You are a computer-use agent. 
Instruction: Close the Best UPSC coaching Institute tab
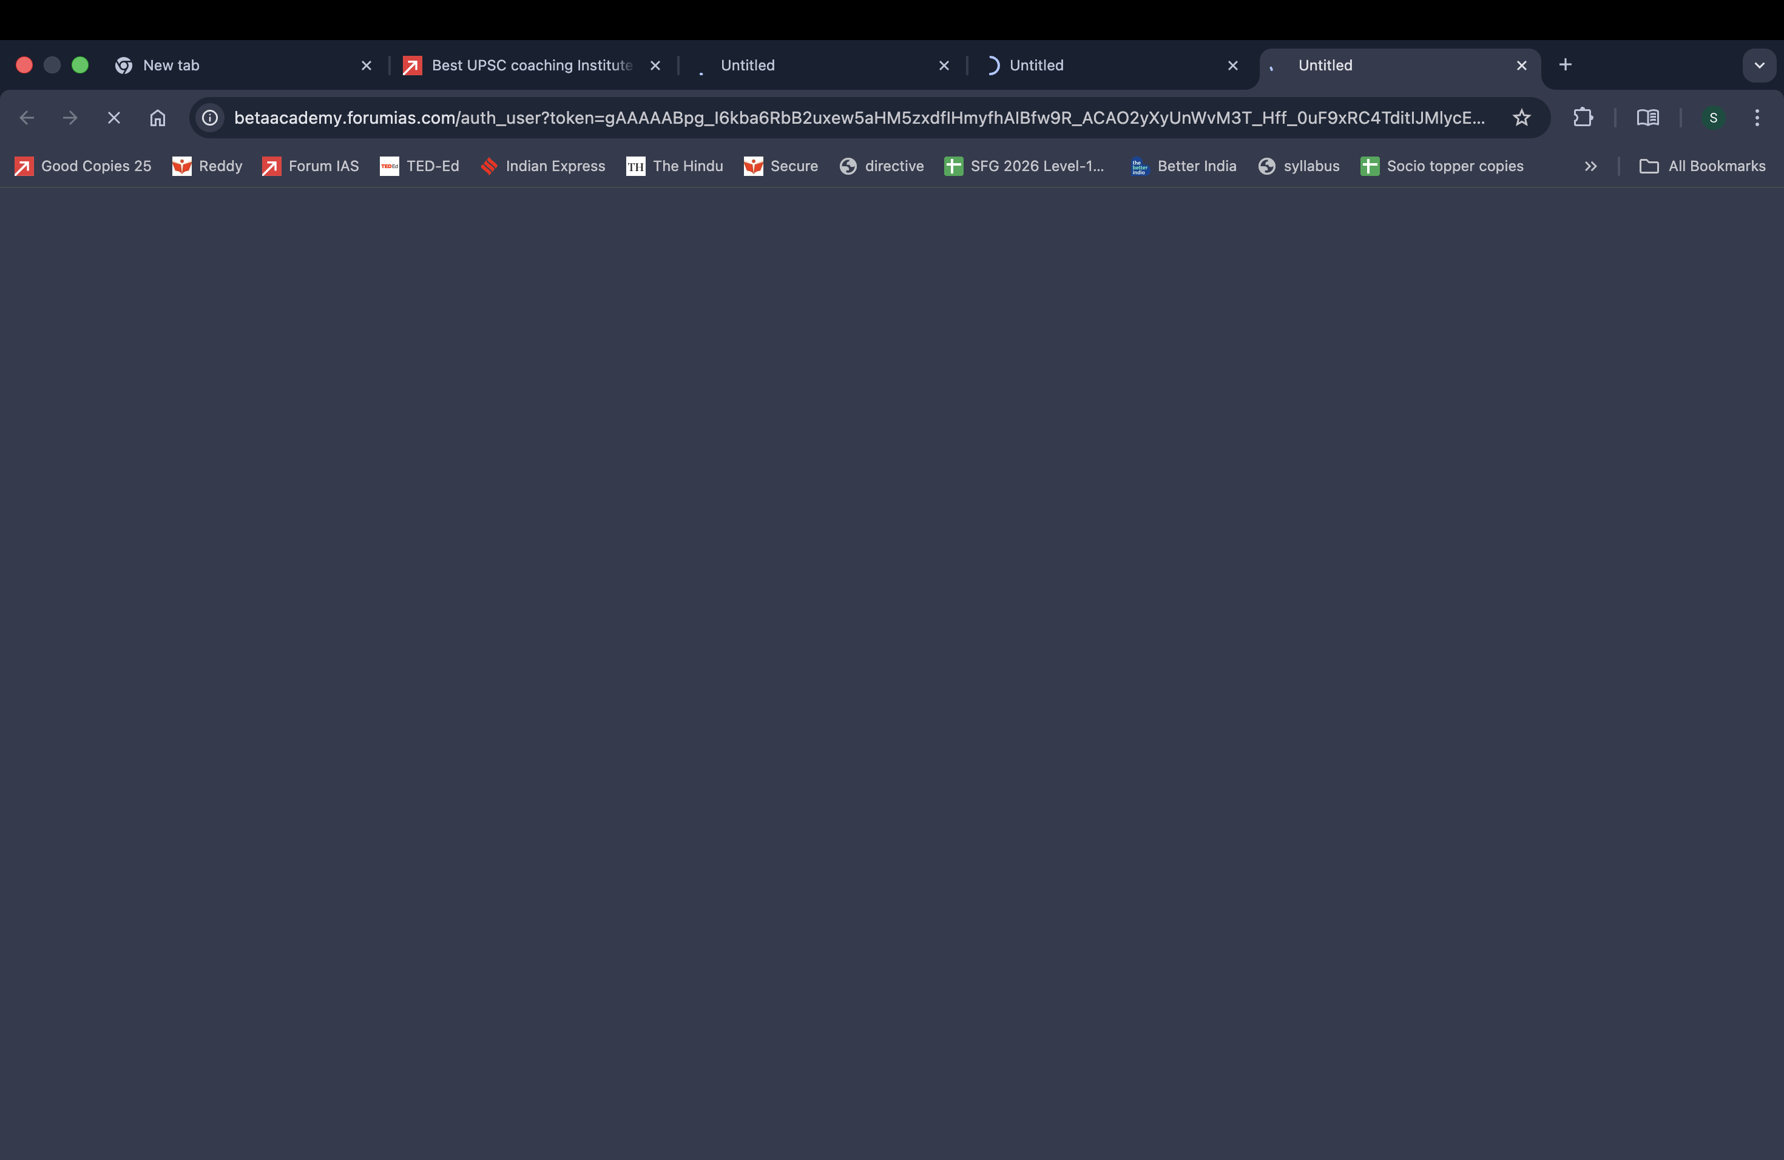pyautogui.click(x=655, y=65)
